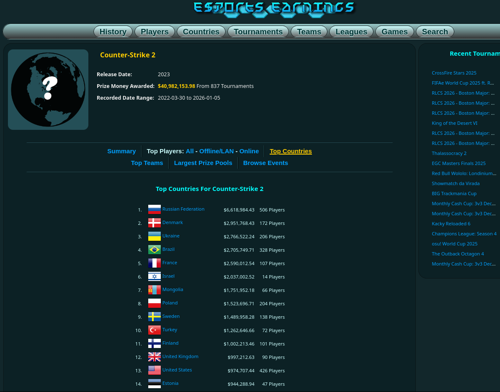This screenshot has height=392, width=500.
Task: Click the Estonia flag icon
Action: [x=155, y=383]
